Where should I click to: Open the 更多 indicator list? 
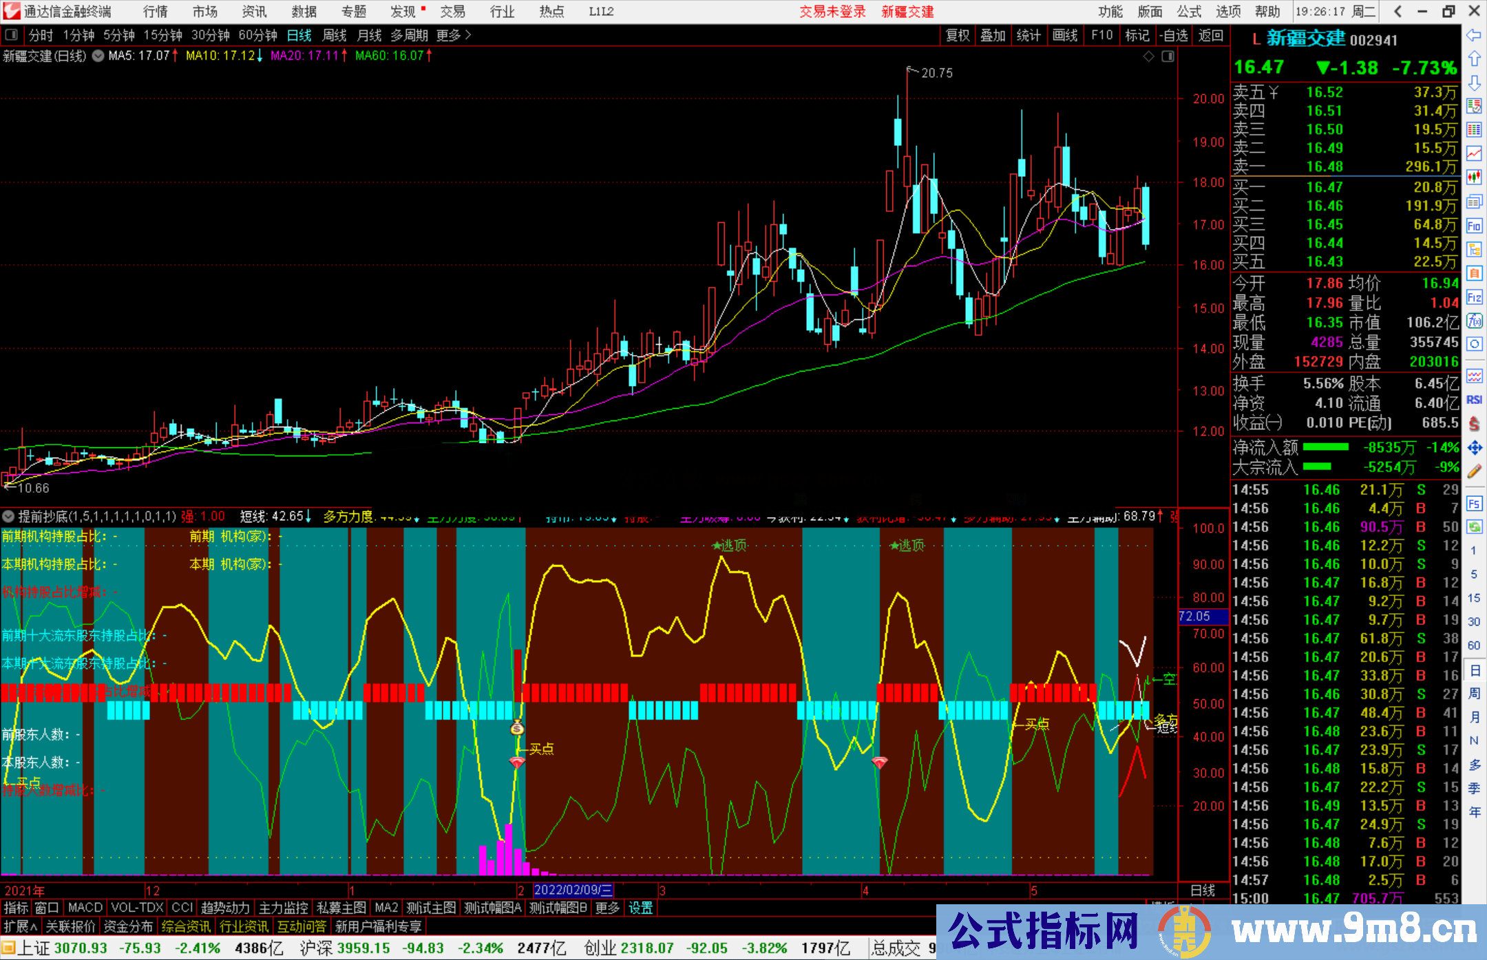[607, 908]
